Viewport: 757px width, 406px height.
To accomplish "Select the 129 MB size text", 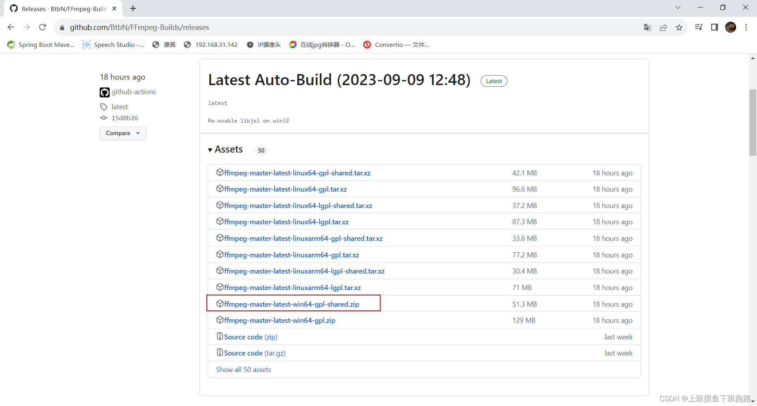I will (x=524, y=320).
